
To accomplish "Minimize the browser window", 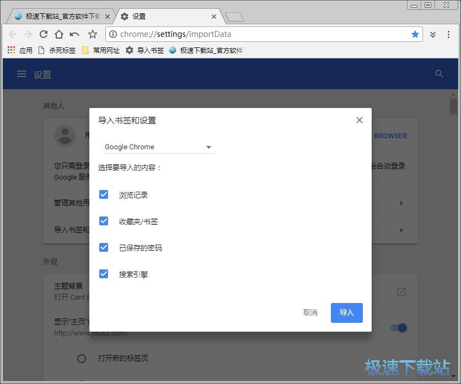I will pos(414,6).
